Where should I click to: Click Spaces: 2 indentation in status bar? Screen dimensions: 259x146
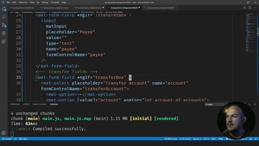[x=197, y=139]
